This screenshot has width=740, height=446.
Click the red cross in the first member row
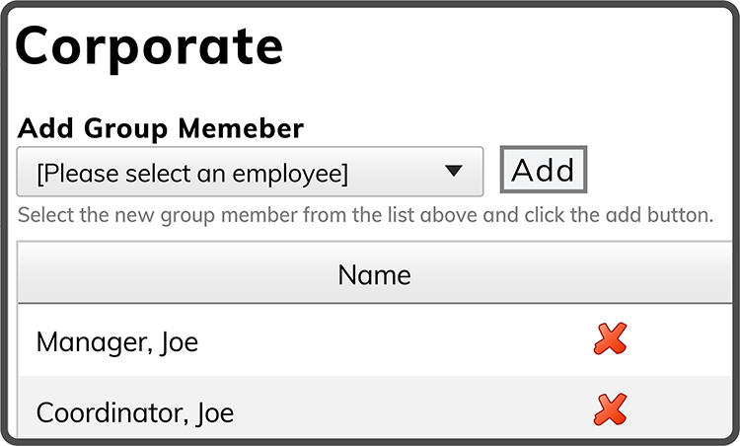tap(610, 338)
